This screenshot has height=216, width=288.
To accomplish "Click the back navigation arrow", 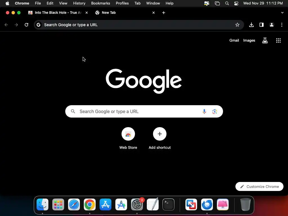I will [6, 25].
